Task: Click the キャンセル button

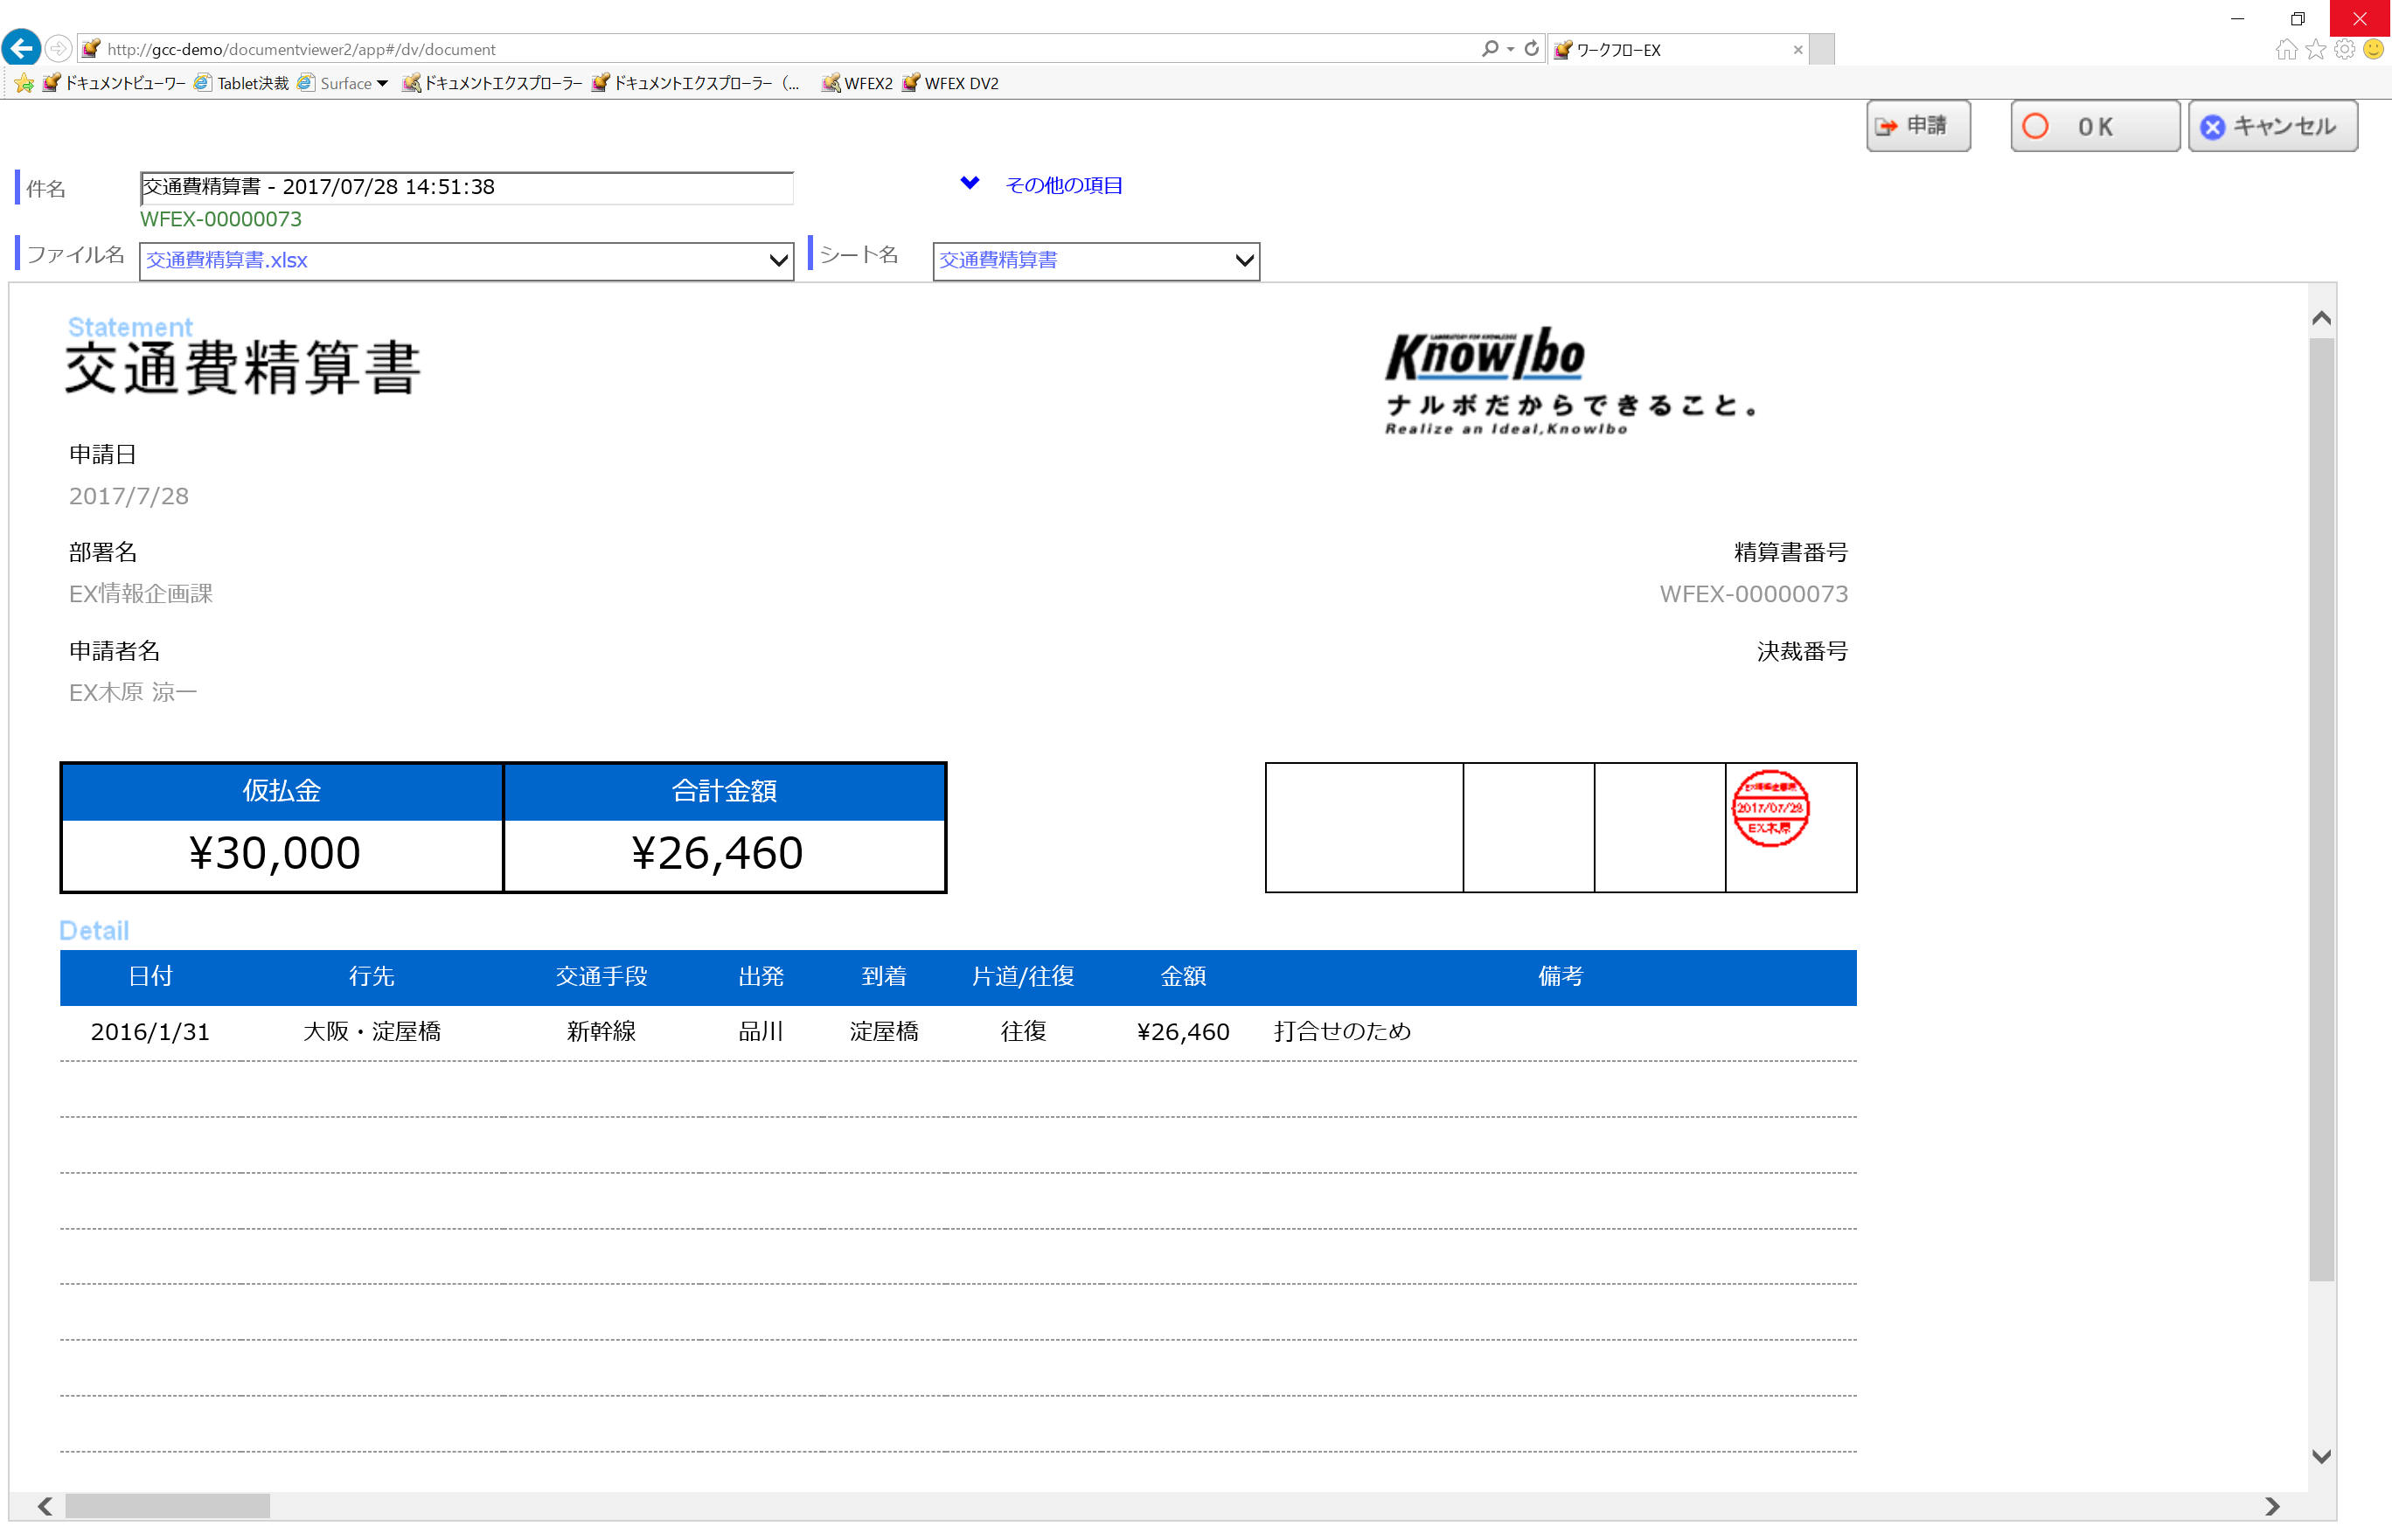Action: pos(2272,126)
